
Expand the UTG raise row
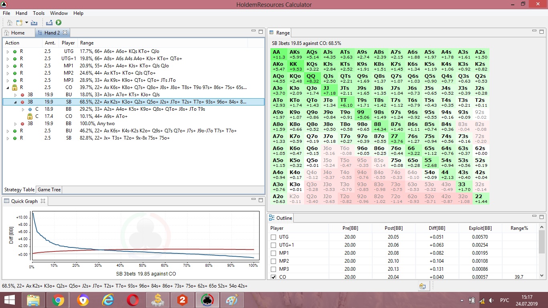8,52
